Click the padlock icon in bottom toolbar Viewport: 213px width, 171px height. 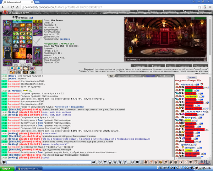point(146,162)
